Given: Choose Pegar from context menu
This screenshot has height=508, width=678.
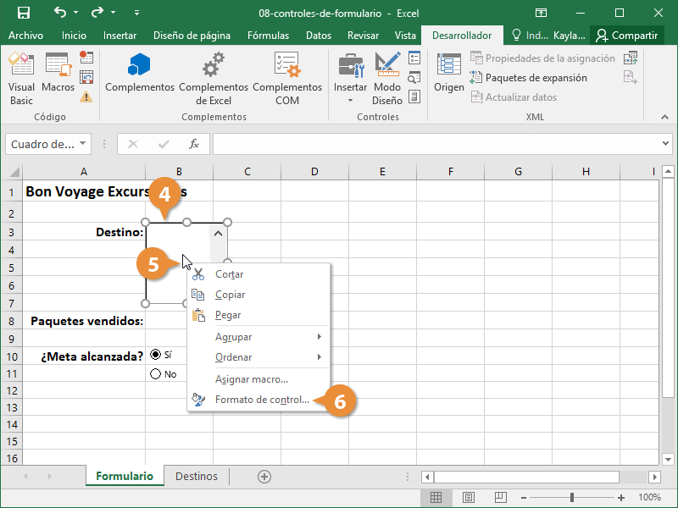Looking at the screenshot, I should click(x=258, y=315).
